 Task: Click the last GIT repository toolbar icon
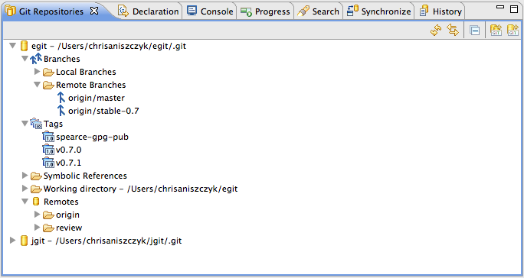[x=513, y=31]
